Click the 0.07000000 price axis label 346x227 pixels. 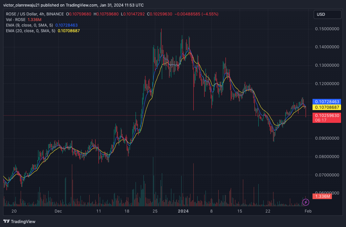327,175
